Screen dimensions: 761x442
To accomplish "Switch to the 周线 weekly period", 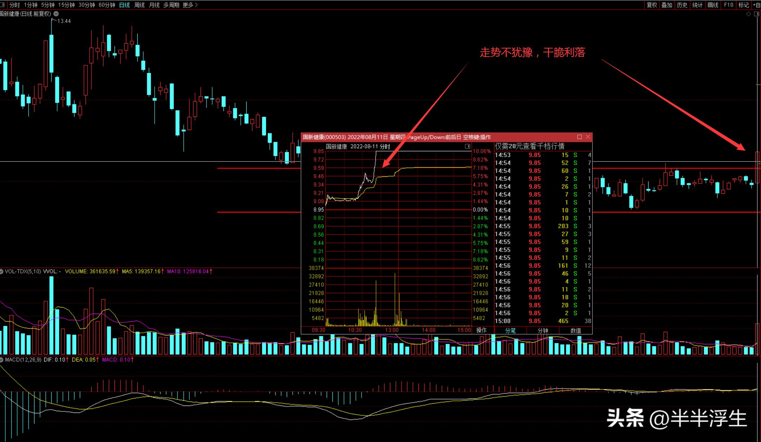I will [x=139, y=5].
